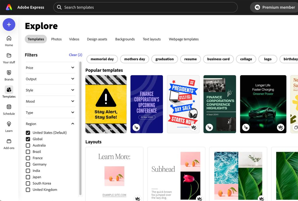Uncheck United States (Default) region

click(x=28, y=133)
